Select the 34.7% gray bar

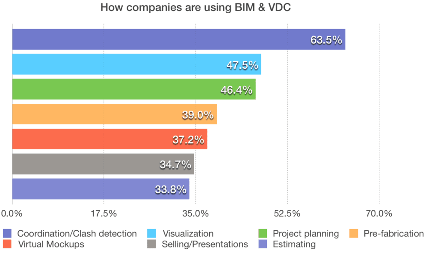(x=103, y=164)
